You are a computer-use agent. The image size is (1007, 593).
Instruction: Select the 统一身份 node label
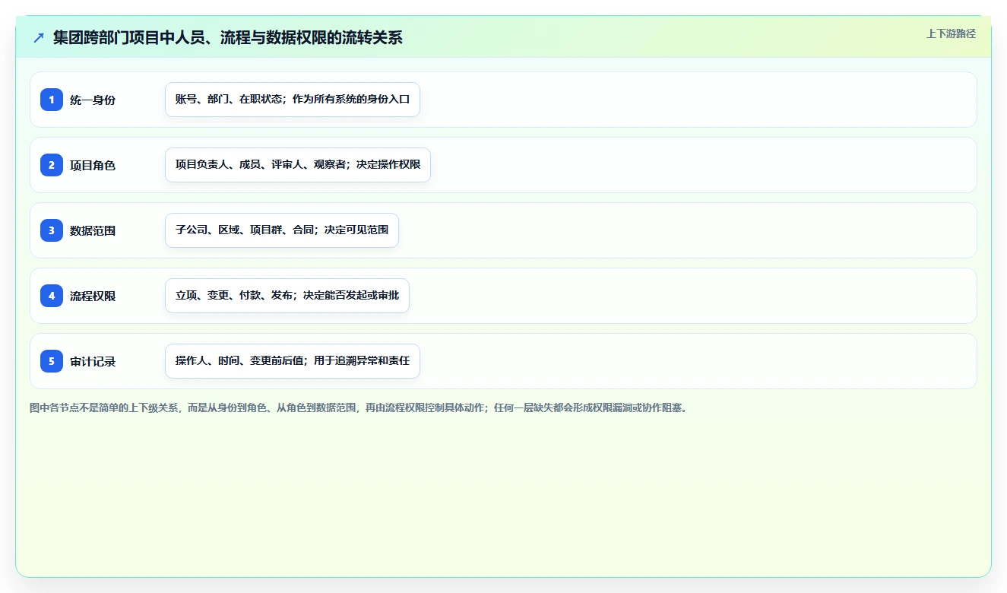point(93,100)
